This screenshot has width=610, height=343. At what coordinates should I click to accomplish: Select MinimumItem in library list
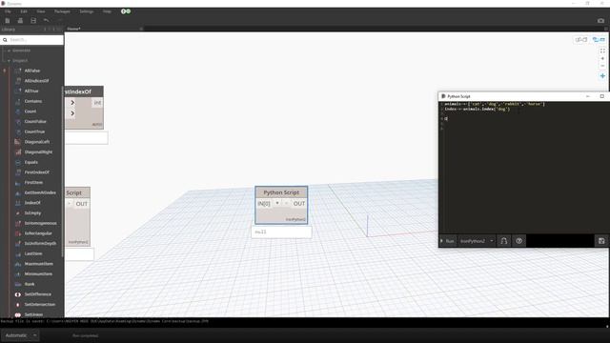click(x=38, y=273)
